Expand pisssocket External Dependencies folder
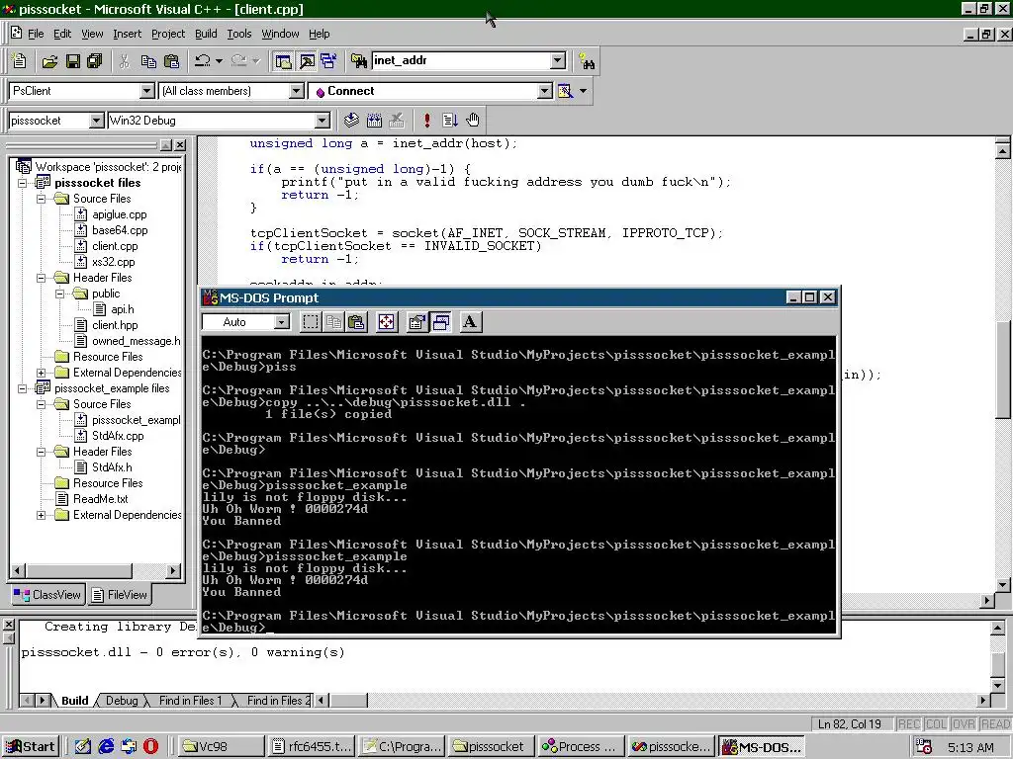 pyautogui.click(x=42, y=373)
